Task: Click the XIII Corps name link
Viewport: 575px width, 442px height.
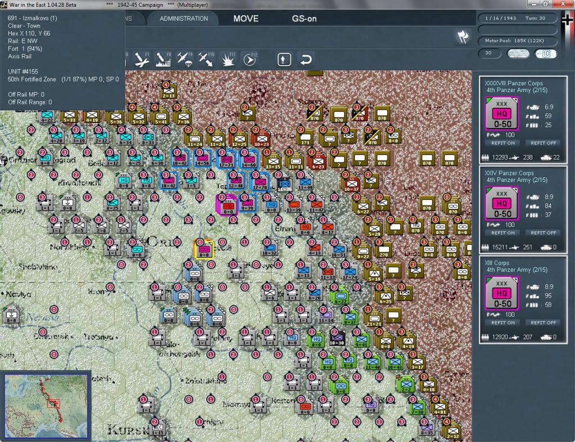Action: pos(497,263)
